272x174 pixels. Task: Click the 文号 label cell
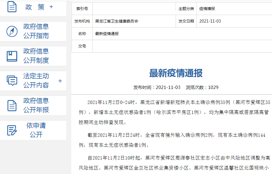tap(82, 46)
